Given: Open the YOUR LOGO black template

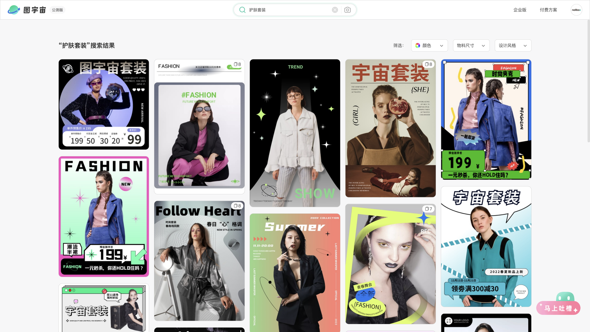Looking at the screenshot, I should [x=486, y=323].
